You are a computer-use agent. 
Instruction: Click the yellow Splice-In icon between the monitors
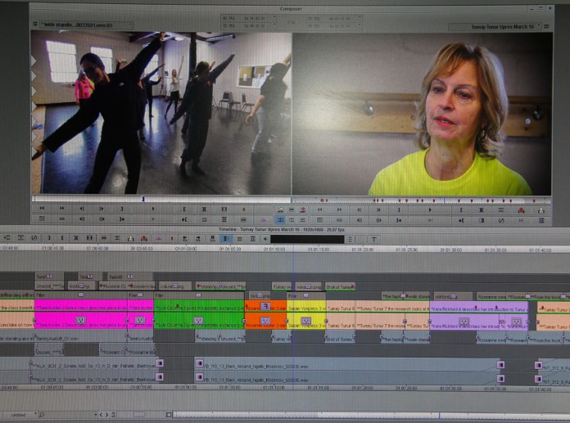coord(280,209)
